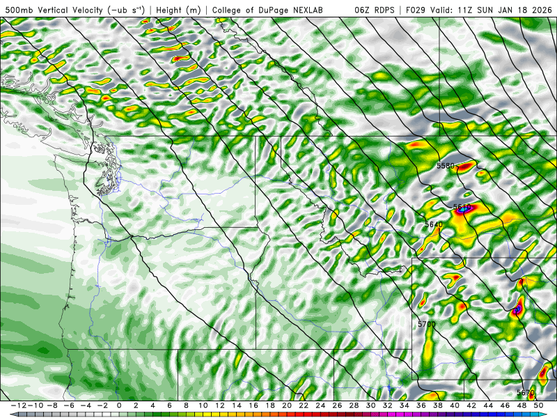Click the 26 colorbar scale value
The height and width of the screenshot is (418, 557).
click(337, 405)
